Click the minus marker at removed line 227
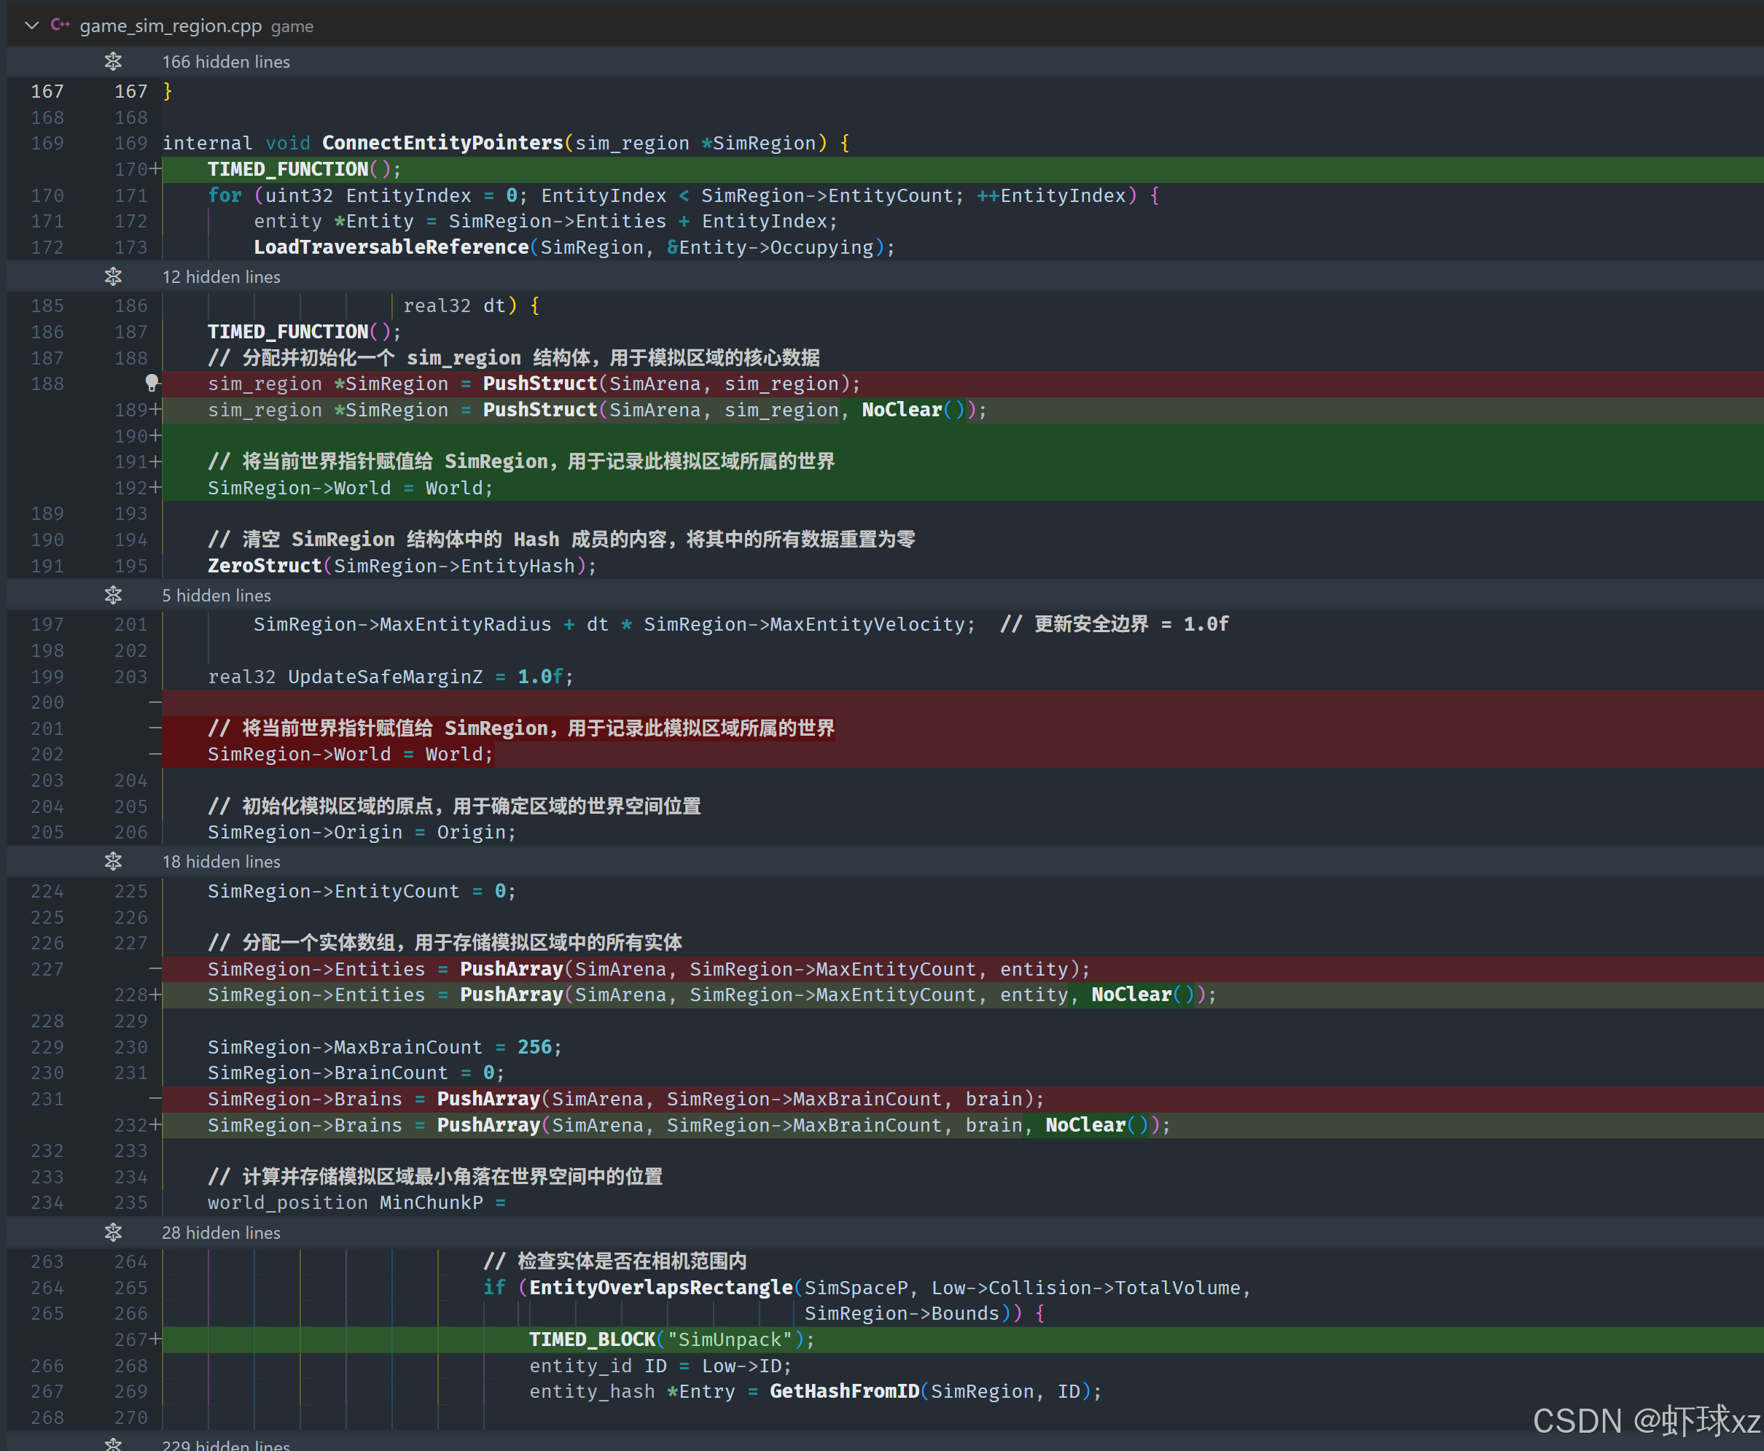 point(155,969)
